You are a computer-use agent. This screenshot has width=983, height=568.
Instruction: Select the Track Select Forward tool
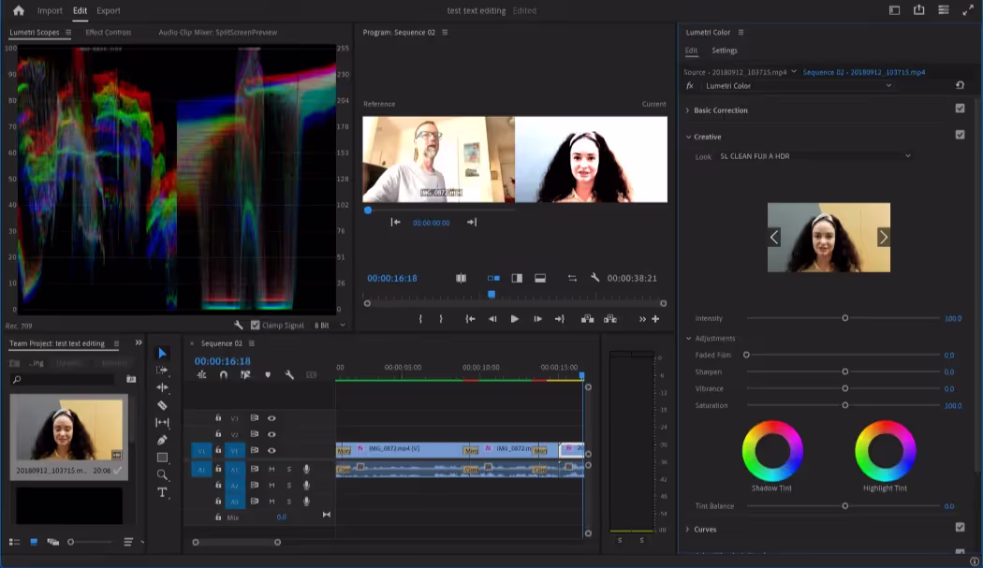[162, 371]
